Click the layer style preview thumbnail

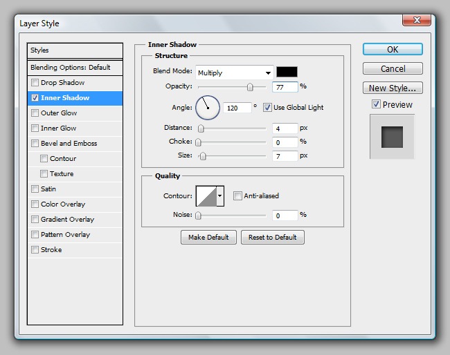(392, 137)
